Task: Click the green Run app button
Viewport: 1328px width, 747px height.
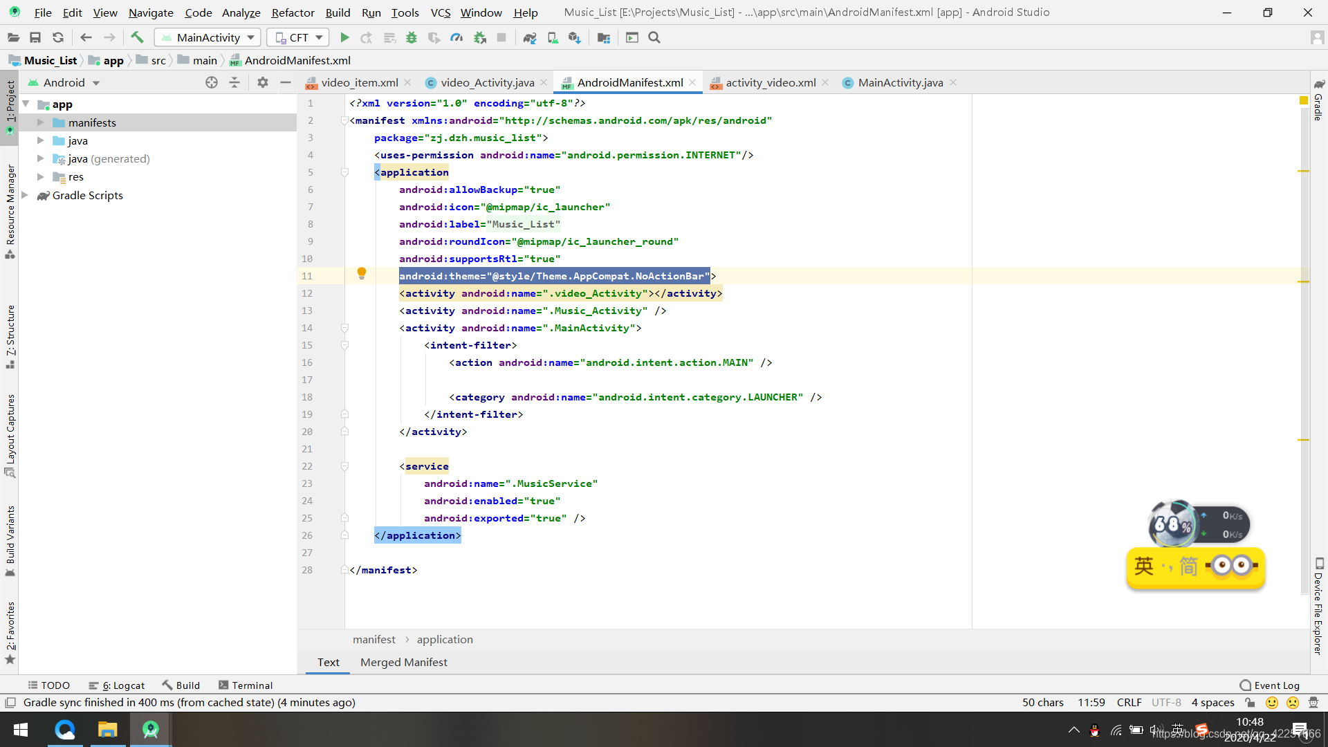Action: click(344, 37)
